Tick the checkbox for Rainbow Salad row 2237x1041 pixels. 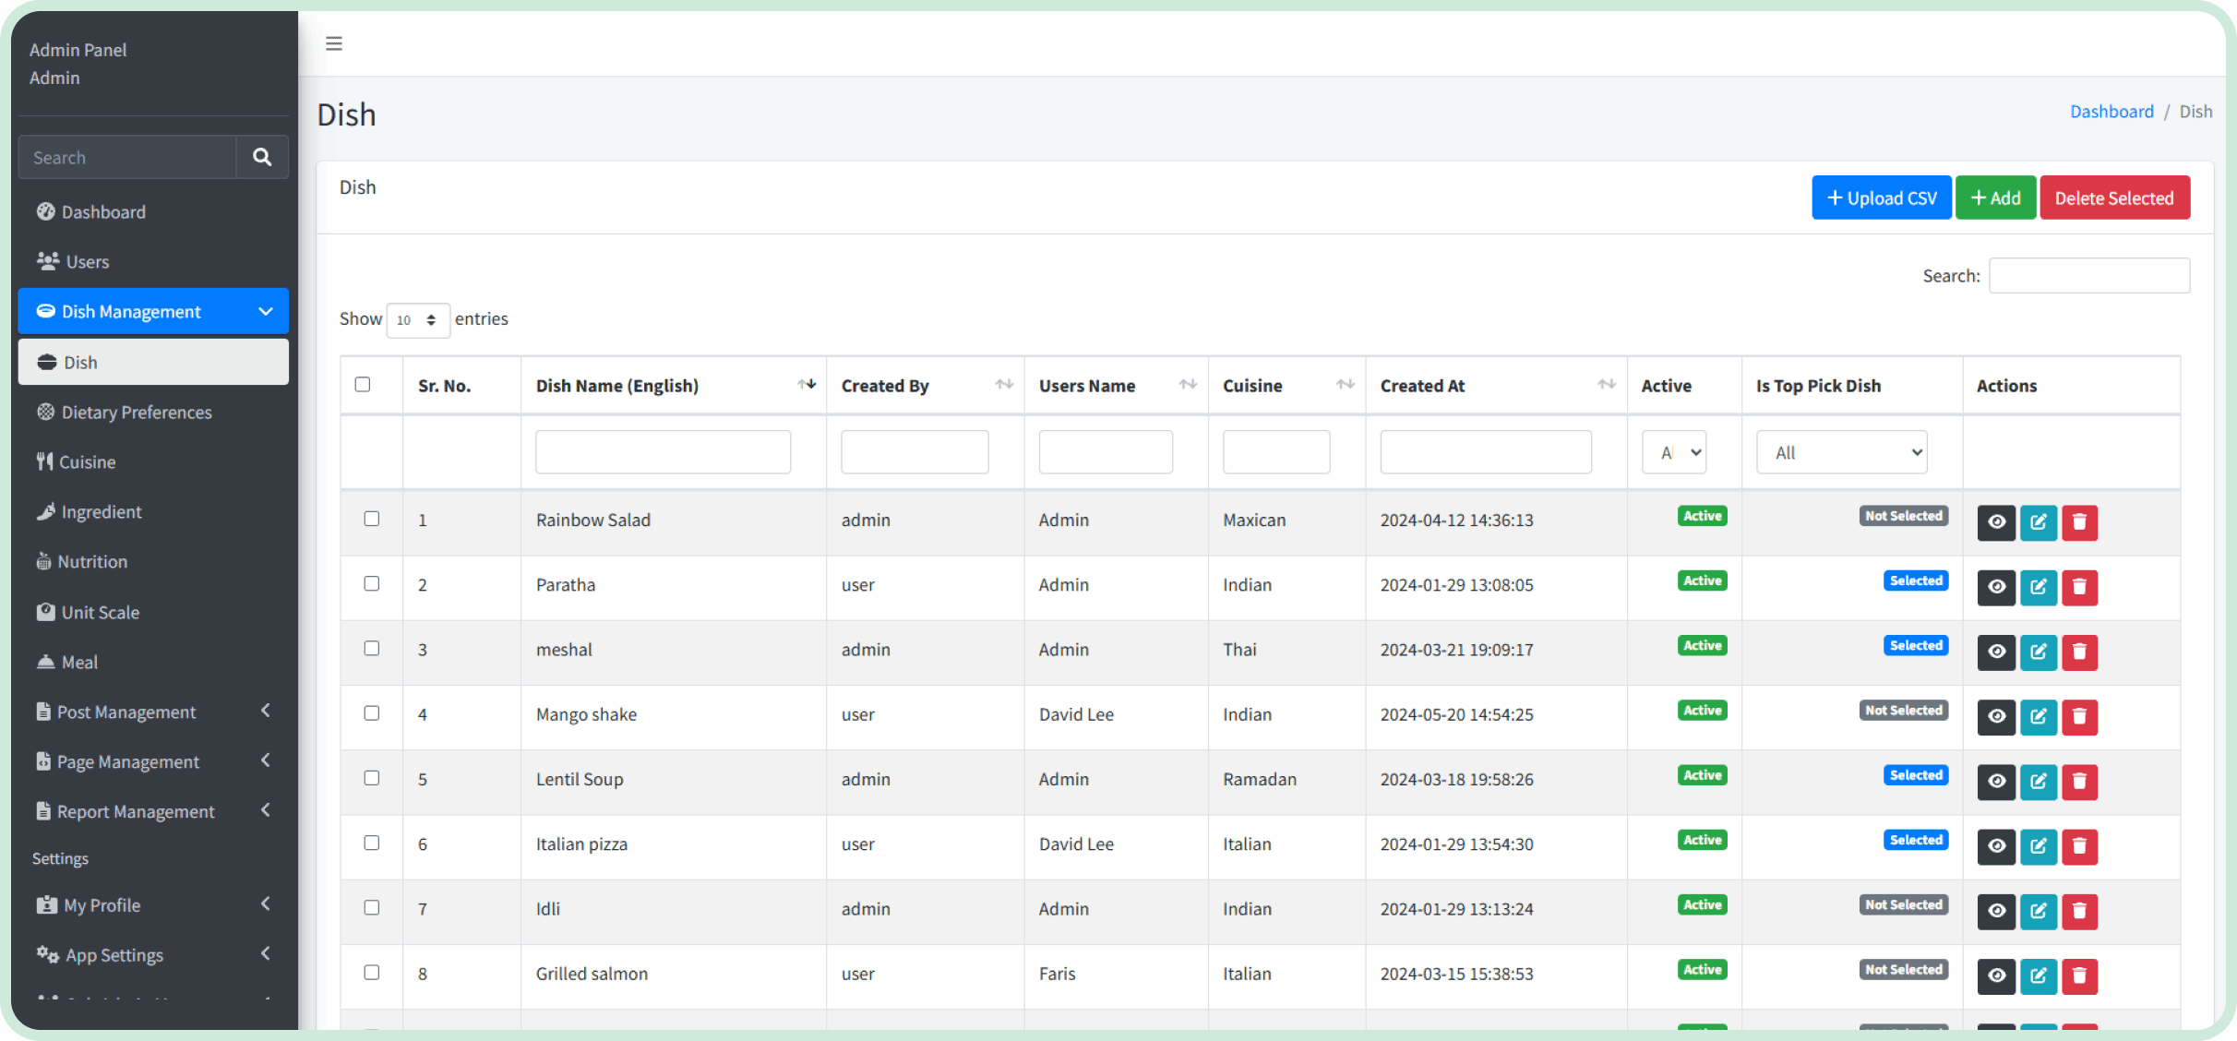pyautogui.click(x=372, y=519)
